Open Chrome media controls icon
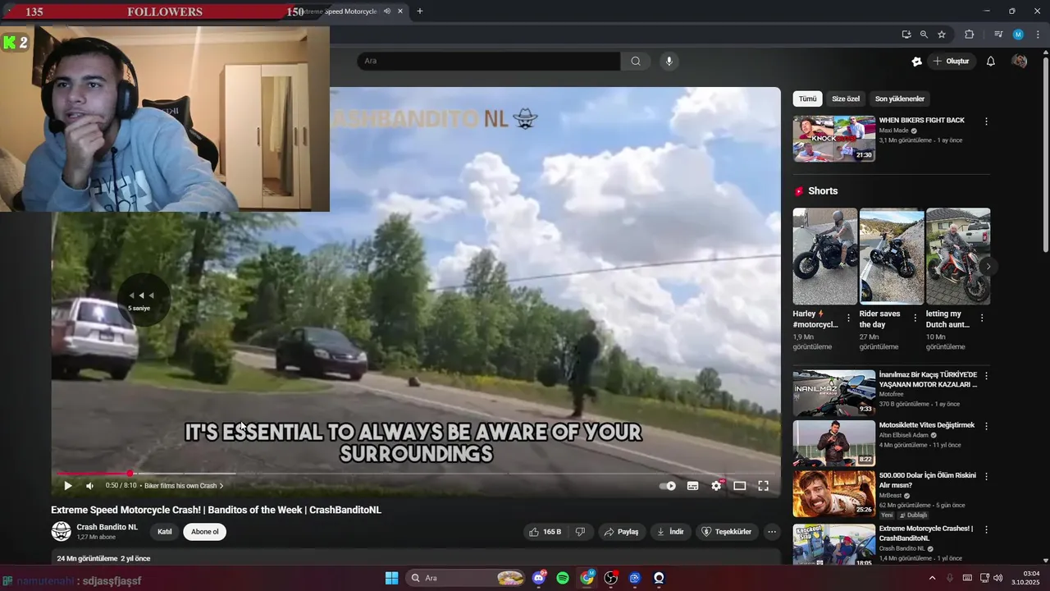1050x591 pixels. pos(998,34)
